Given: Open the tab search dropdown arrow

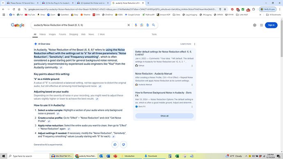Looking at the screenshot, I should (3, 3).
